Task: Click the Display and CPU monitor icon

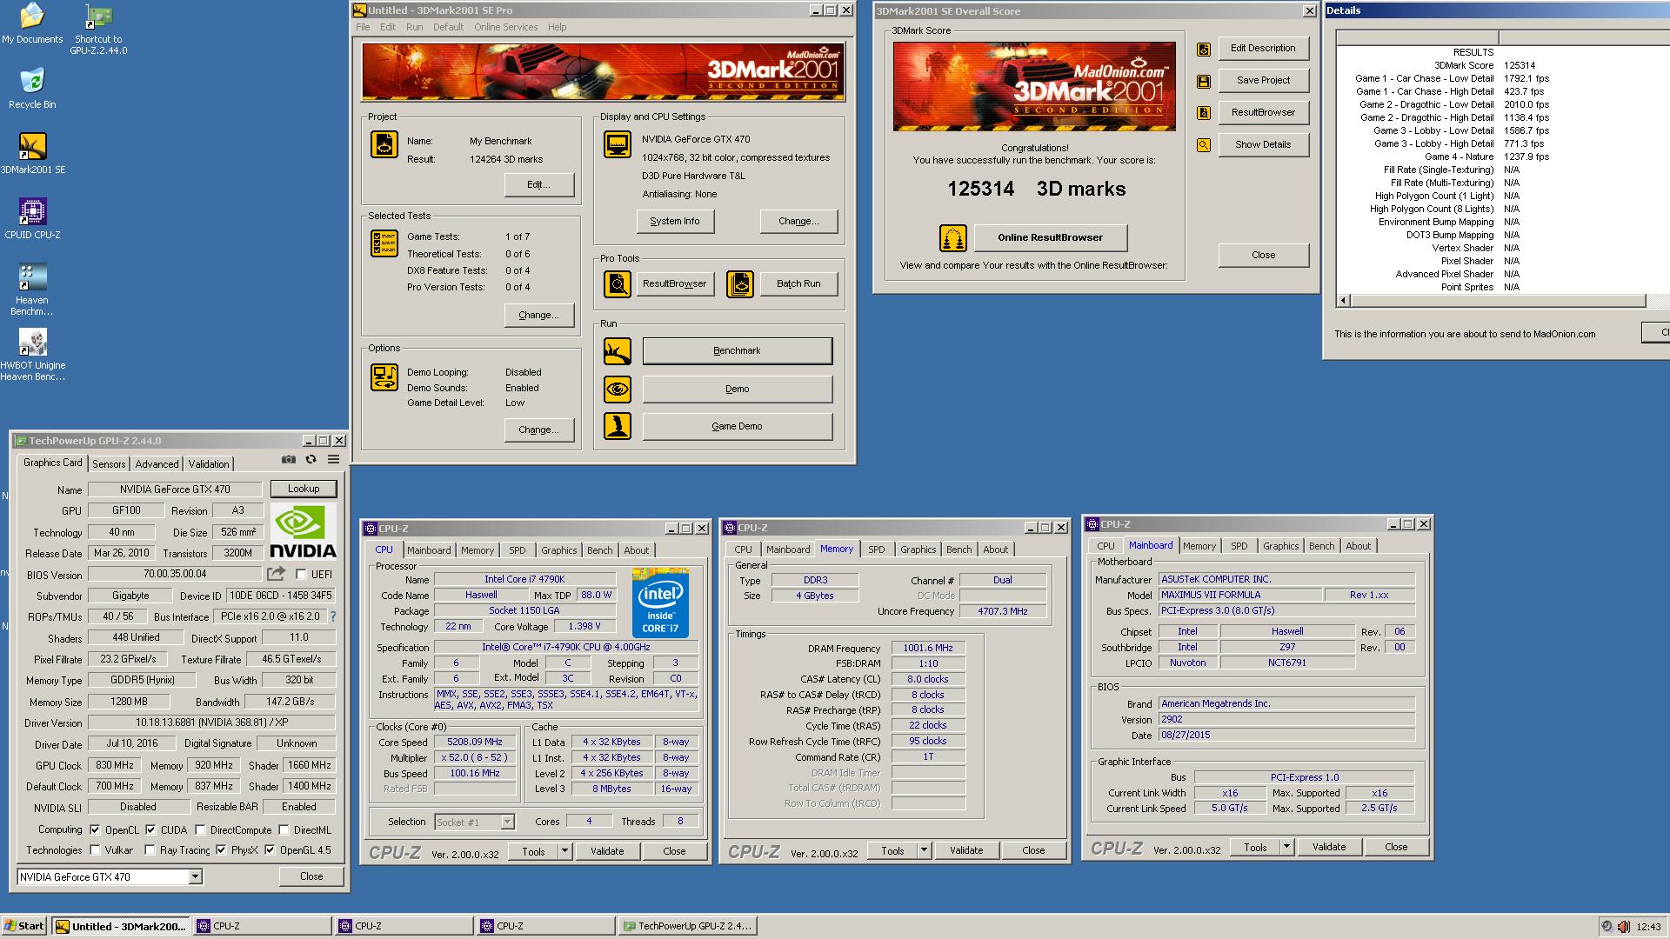Action: (x=618, y=144)
